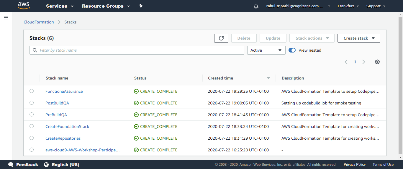This screenshot has height=169, width=403.
Task: Change language from English (US)
Action: (x=65, y=165)
